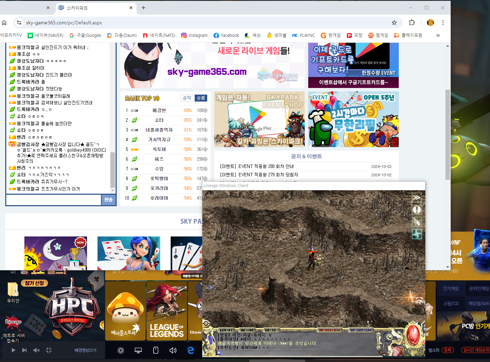View site information icon in address bar
The width and height of the screenshot is (490, 362).
(19, 23)
